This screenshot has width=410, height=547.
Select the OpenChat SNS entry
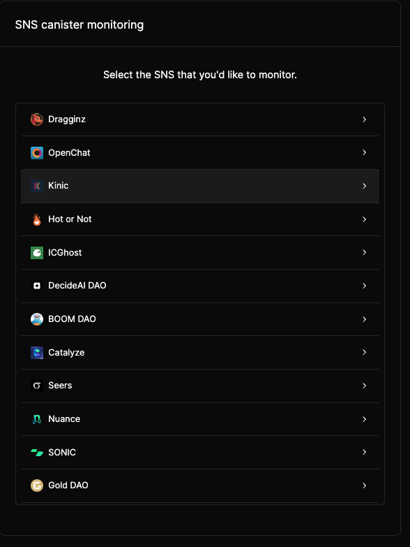click(x=200, y=153)
